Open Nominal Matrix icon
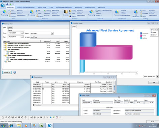 [x=70, y=16]
